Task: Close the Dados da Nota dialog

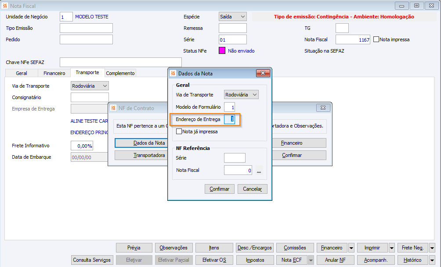Action: click(263, 73)
